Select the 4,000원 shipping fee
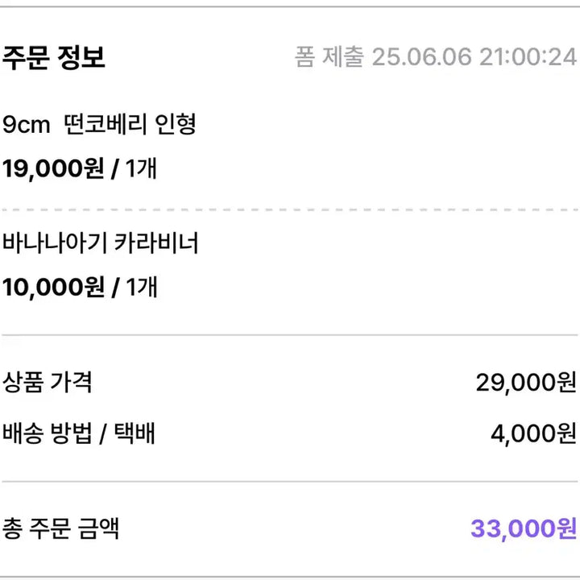This screenshot has height=580, width=580. coord(533,435)
